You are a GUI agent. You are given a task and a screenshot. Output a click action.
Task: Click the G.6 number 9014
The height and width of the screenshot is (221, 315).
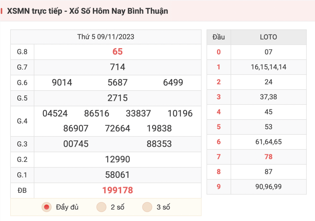point(62,82)
